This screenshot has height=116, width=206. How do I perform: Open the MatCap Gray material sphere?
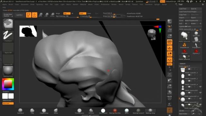(x=8, y=72)
